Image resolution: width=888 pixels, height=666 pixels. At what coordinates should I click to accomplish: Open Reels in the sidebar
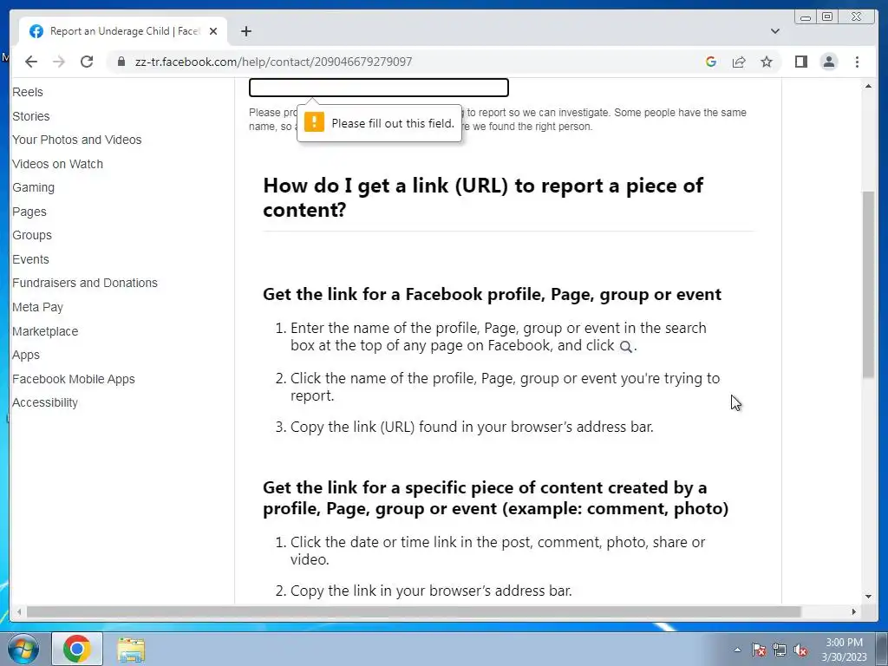point(28,92)
